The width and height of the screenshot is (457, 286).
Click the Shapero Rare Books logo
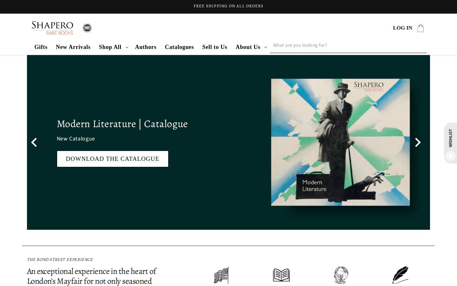click(52, 28)
